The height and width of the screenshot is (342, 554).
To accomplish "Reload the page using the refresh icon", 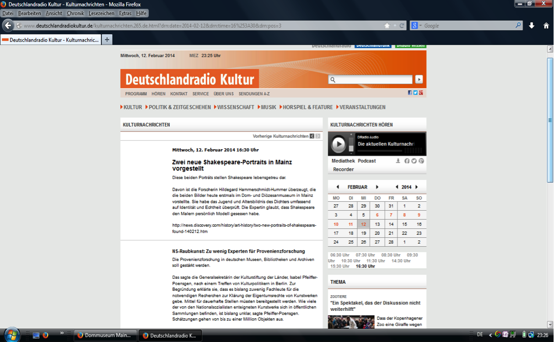I will point(402,26).
